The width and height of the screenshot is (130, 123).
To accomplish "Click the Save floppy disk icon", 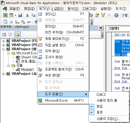I will tap(20, 15).
